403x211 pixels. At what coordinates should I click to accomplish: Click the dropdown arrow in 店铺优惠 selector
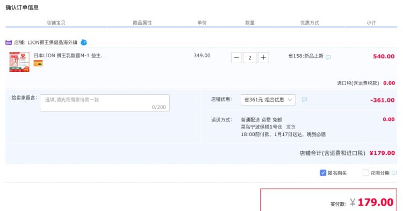(x=290, y=100)
